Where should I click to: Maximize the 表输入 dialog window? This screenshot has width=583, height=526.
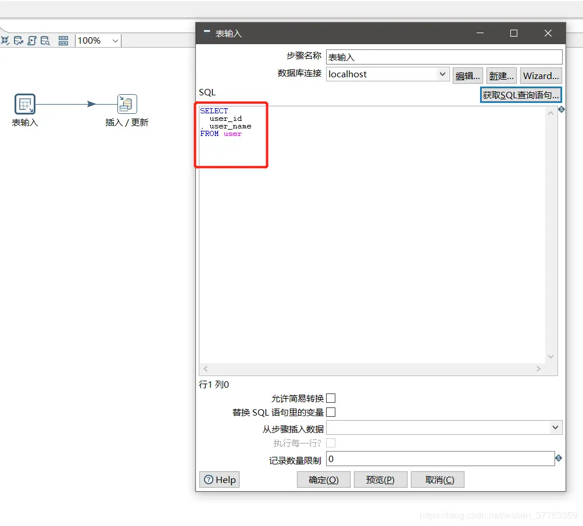[513, 33]
